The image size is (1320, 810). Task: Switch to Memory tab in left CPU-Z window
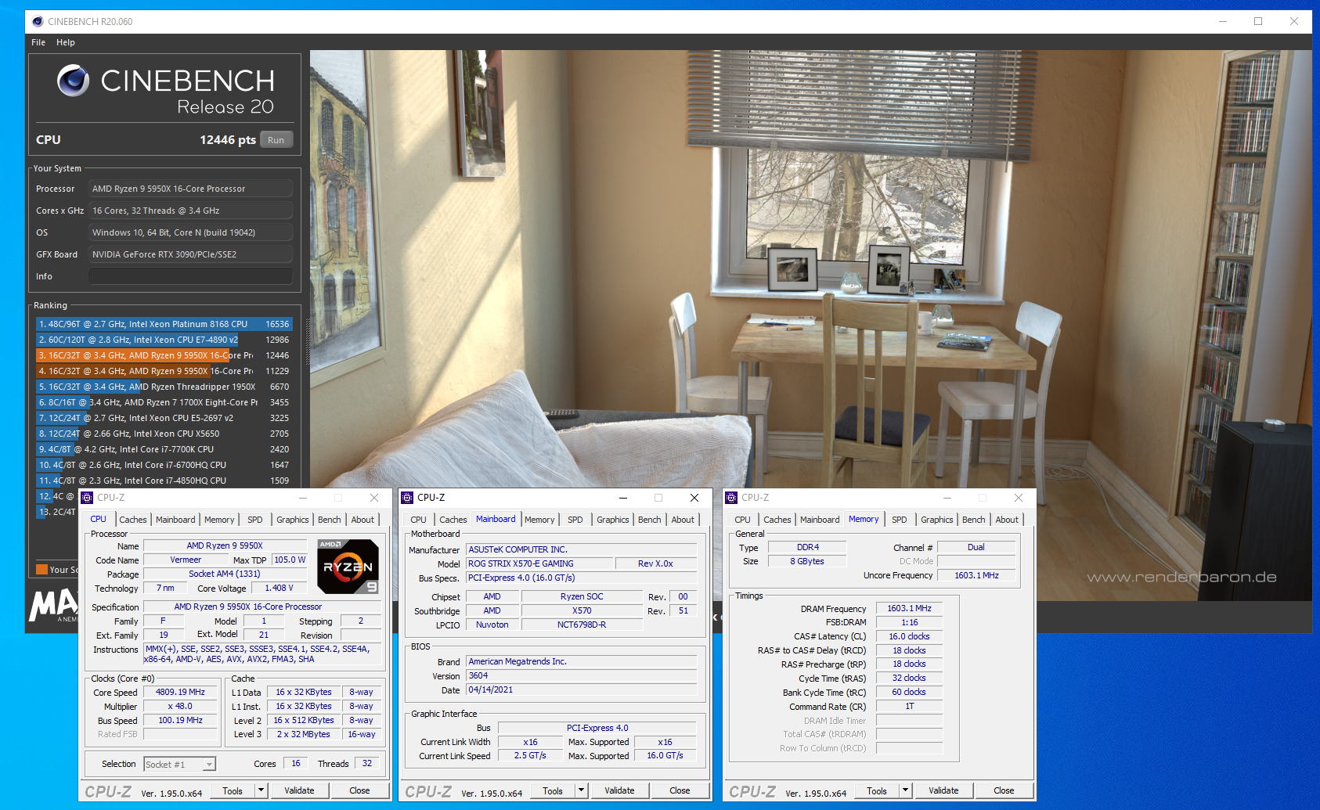click(219, 520)
